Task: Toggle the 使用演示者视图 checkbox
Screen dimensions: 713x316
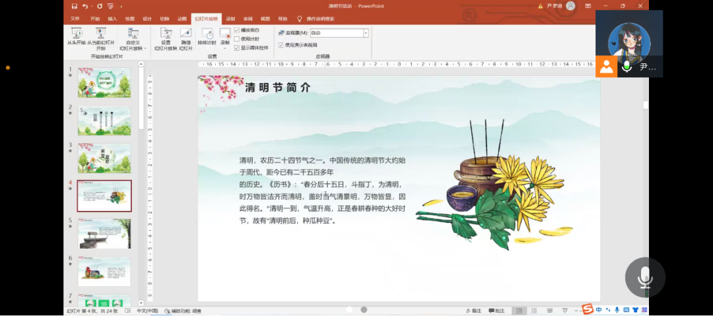Action: [281, 46]
